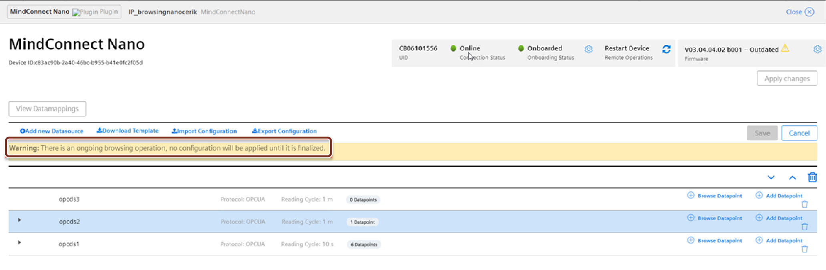Delete the opcds3 datasource trash icon

point(804,205)
